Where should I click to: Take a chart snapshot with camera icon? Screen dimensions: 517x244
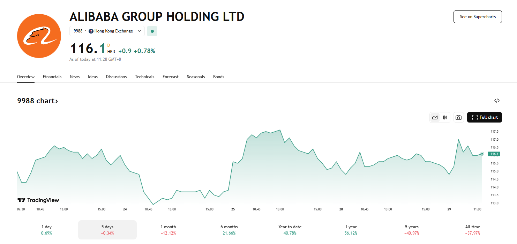458,118
